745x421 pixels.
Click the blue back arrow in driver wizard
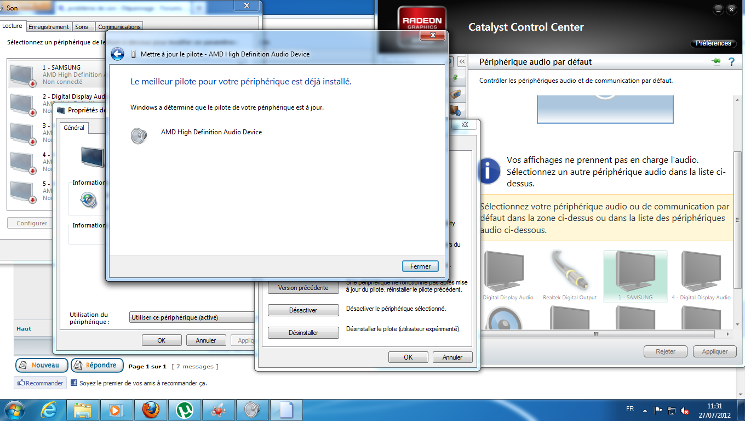click(x=117, y=54)
